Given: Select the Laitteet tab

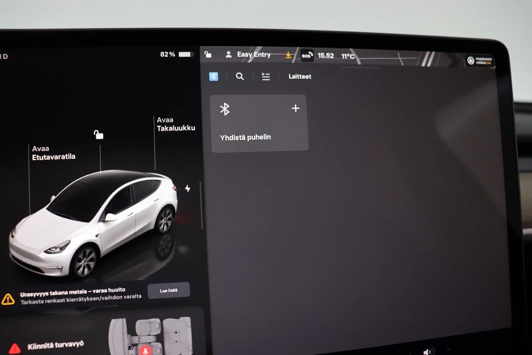Looking at the screenshot, I should 300,77.
